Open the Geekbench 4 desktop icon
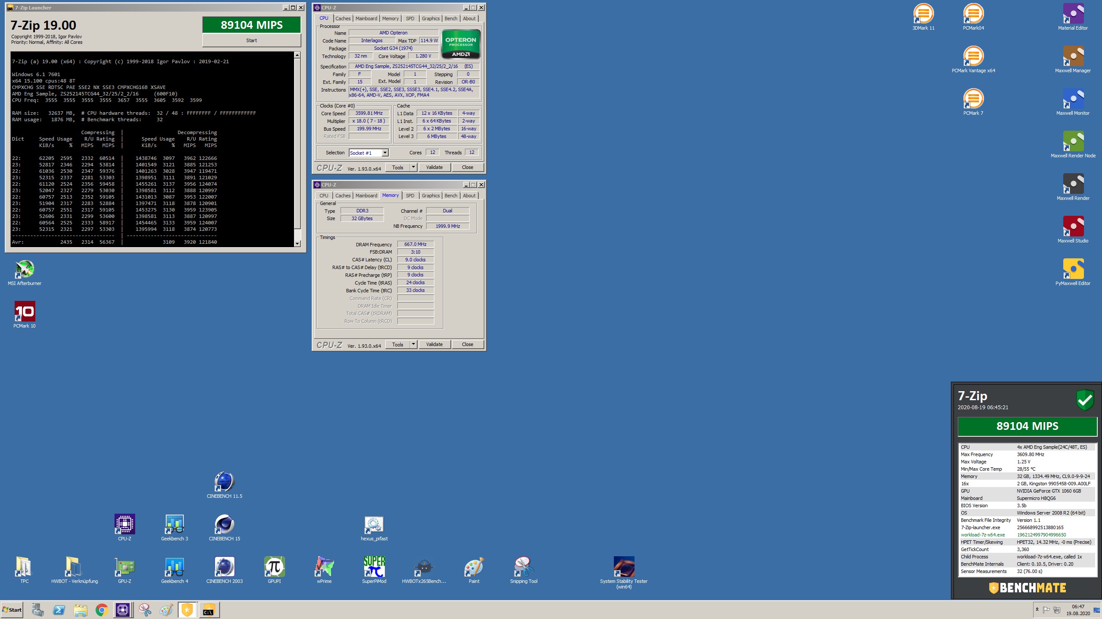The width and height of the screenshot is (1102, 619). click(x=174, y=570)
